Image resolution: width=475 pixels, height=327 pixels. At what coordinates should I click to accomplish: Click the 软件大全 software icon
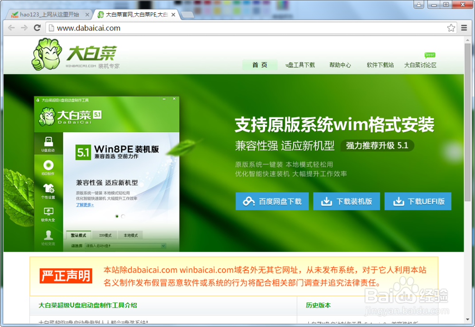click(x=48, y=211)
